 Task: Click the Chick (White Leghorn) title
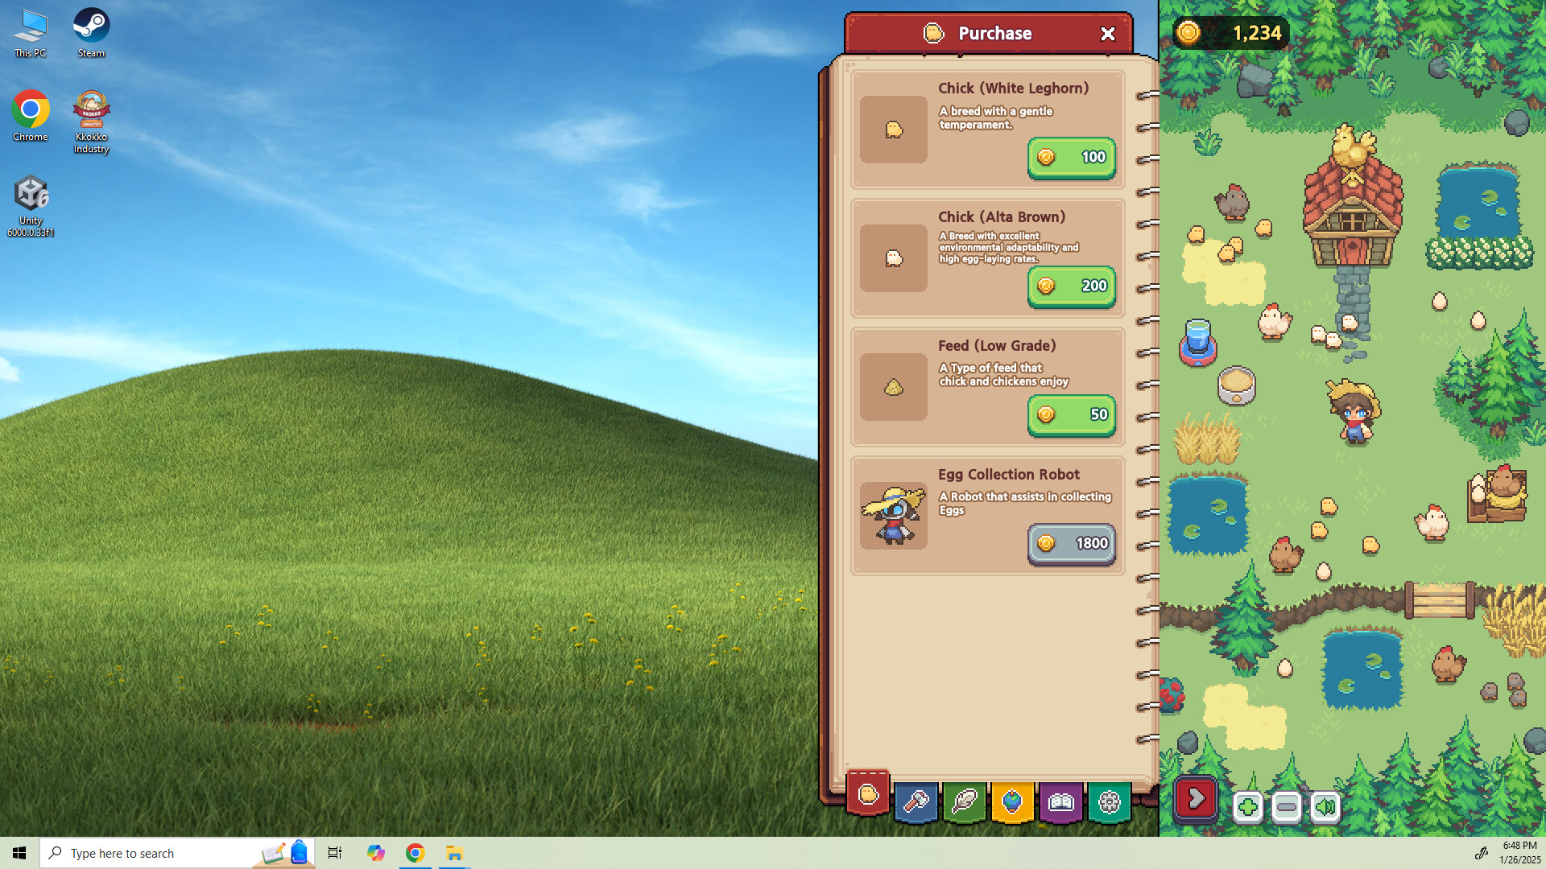tap(1013, 89)
